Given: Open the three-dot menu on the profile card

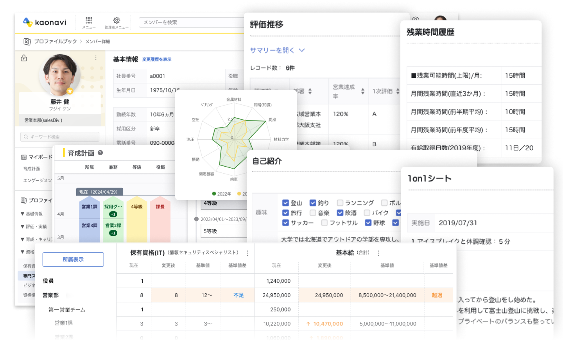Looking at the screenshot, I should (x=96, y=58).
